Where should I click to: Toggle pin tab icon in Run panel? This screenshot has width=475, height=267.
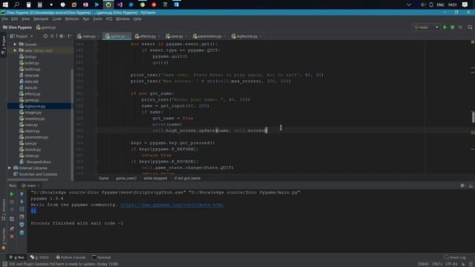point(12,228)
